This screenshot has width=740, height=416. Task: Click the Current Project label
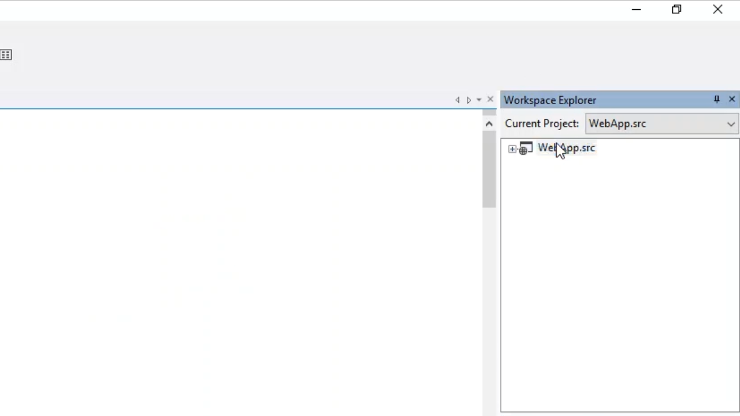click(541, 124)
